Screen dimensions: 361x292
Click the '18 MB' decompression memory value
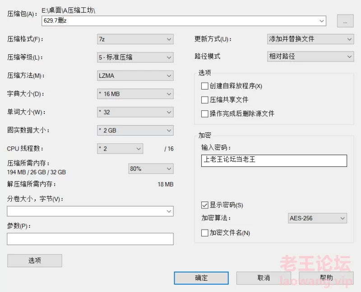click(166, 184)
